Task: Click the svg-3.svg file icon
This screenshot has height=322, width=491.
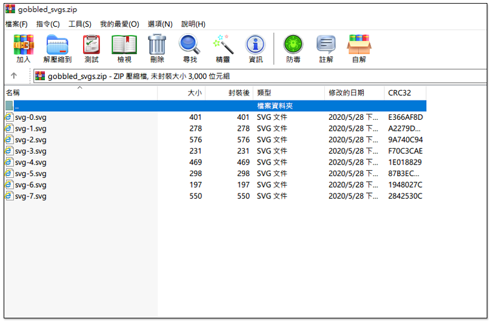Action: [9, 151]
